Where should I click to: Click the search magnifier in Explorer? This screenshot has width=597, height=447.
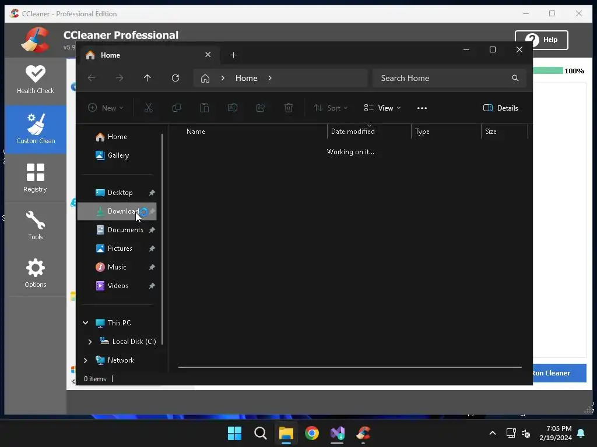coord(515,78)
